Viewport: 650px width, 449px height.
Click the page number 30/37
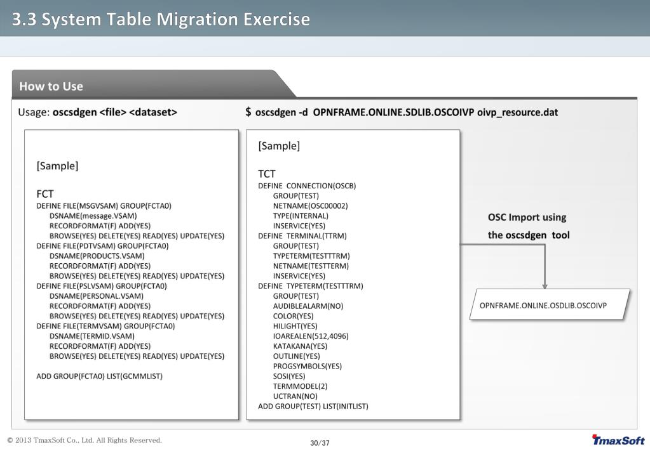320,443
